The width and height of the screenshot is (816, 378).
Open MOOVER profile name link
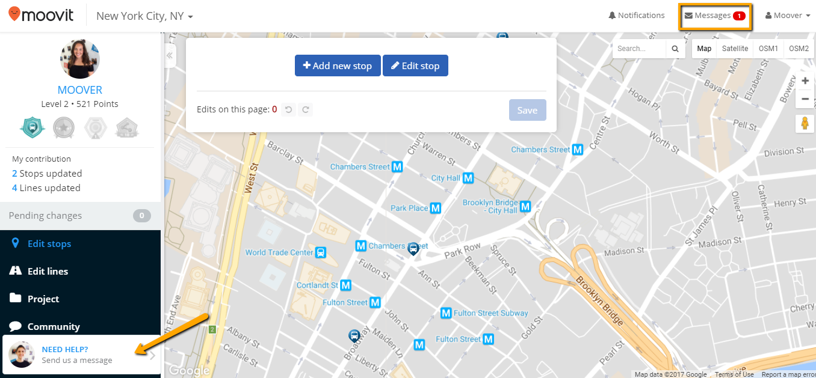click(80, 90)
